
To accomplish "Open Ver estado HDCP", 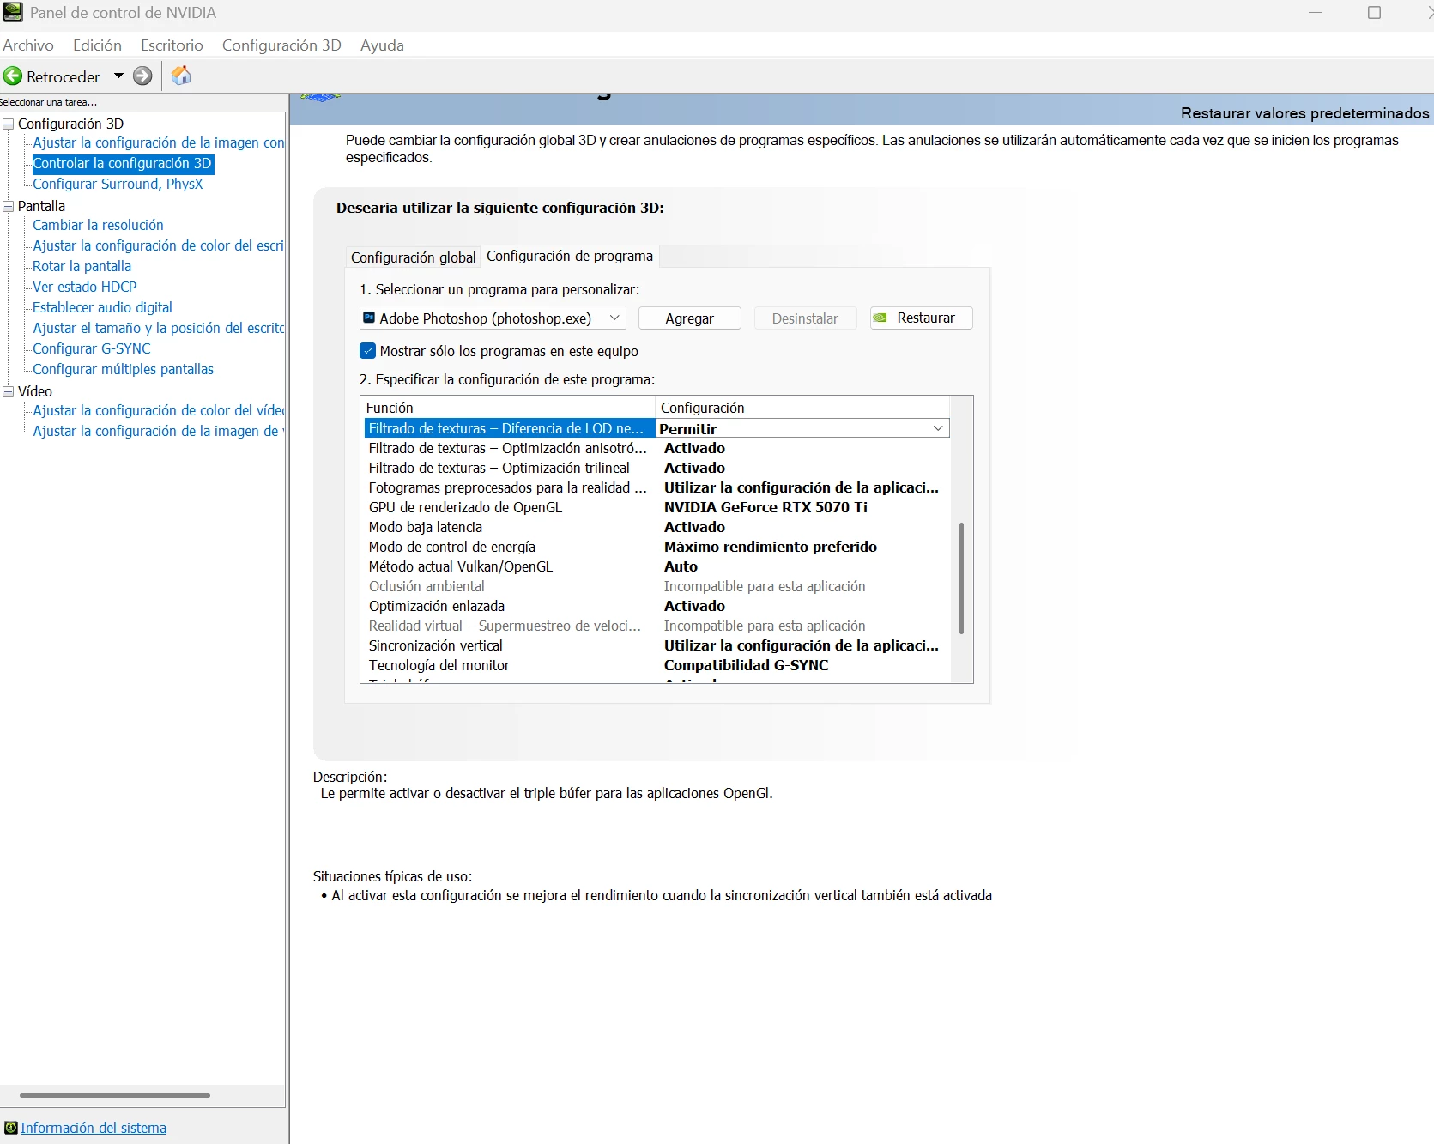I will pyautogui.click(x=84, y=287).
